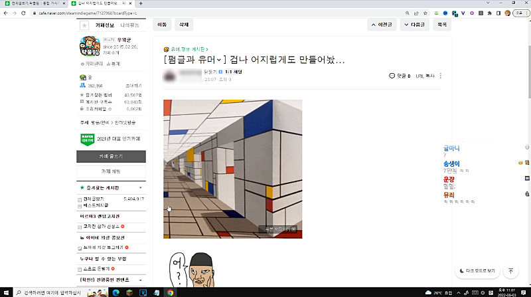Click the NAVER 대표카페 green badge
Viewport: 531px width, 297px height.
88,139
